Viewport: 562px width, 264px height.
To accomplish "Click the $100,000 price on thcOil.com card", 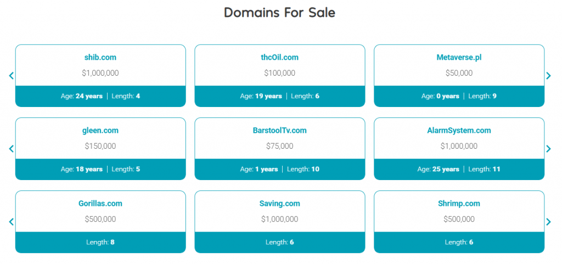I will pos(279,73).
